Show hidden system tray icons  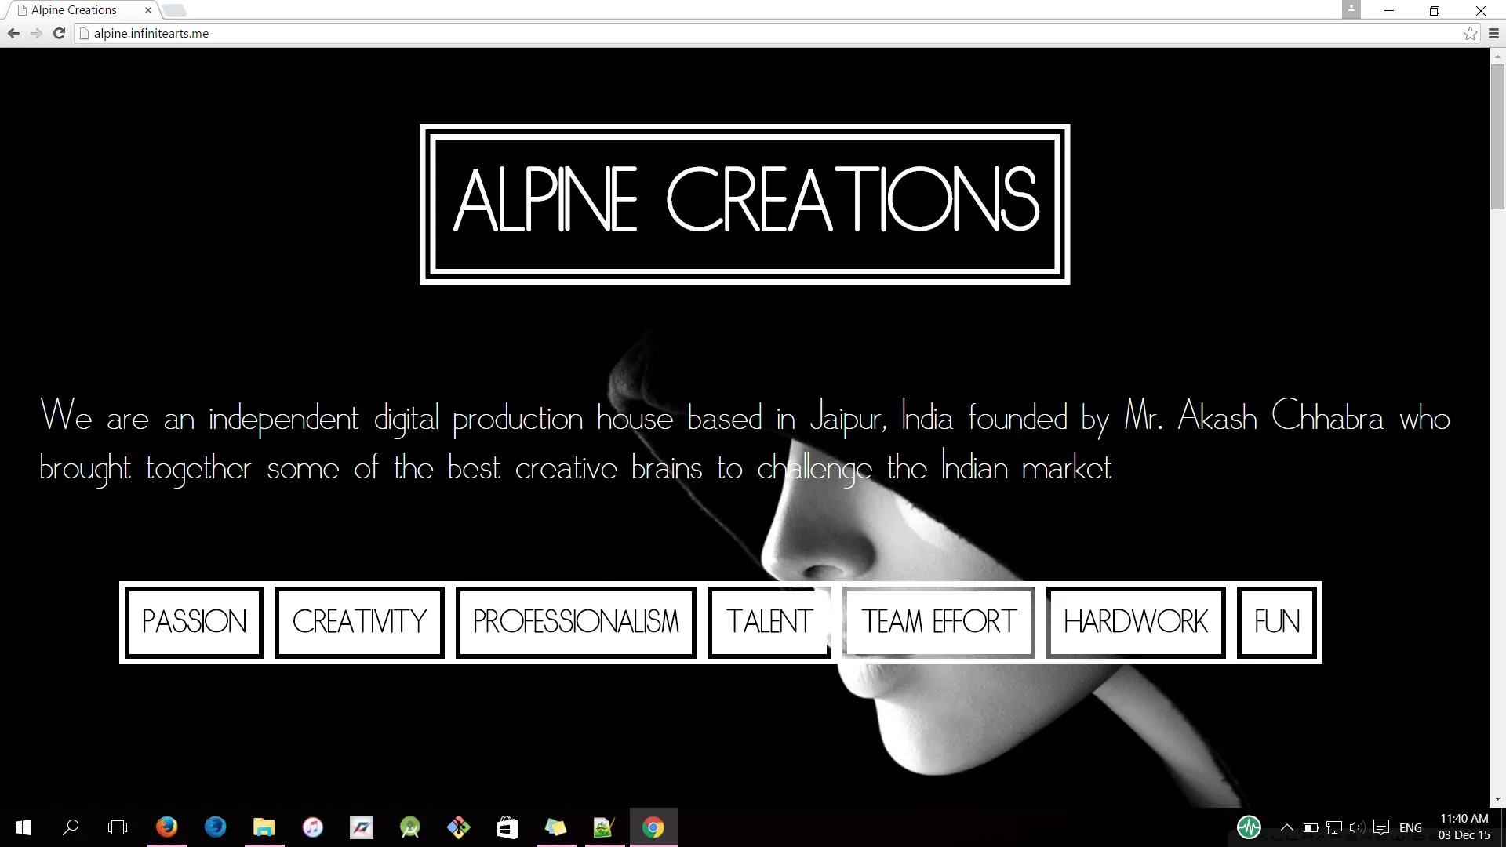1286,827
